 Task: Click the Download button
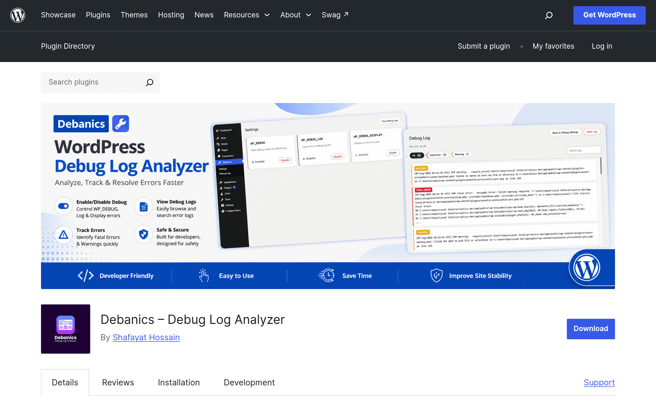[591, 329]
